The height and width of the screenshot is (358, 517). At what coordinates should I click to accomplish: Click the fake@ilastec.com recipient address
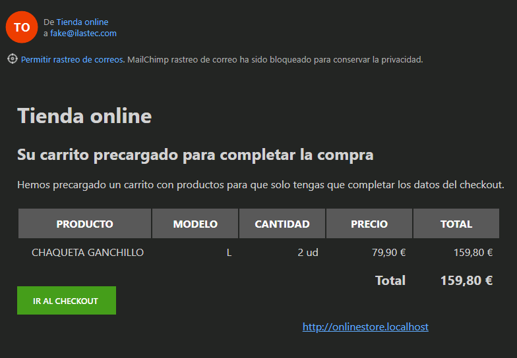[x=83, y=33]
